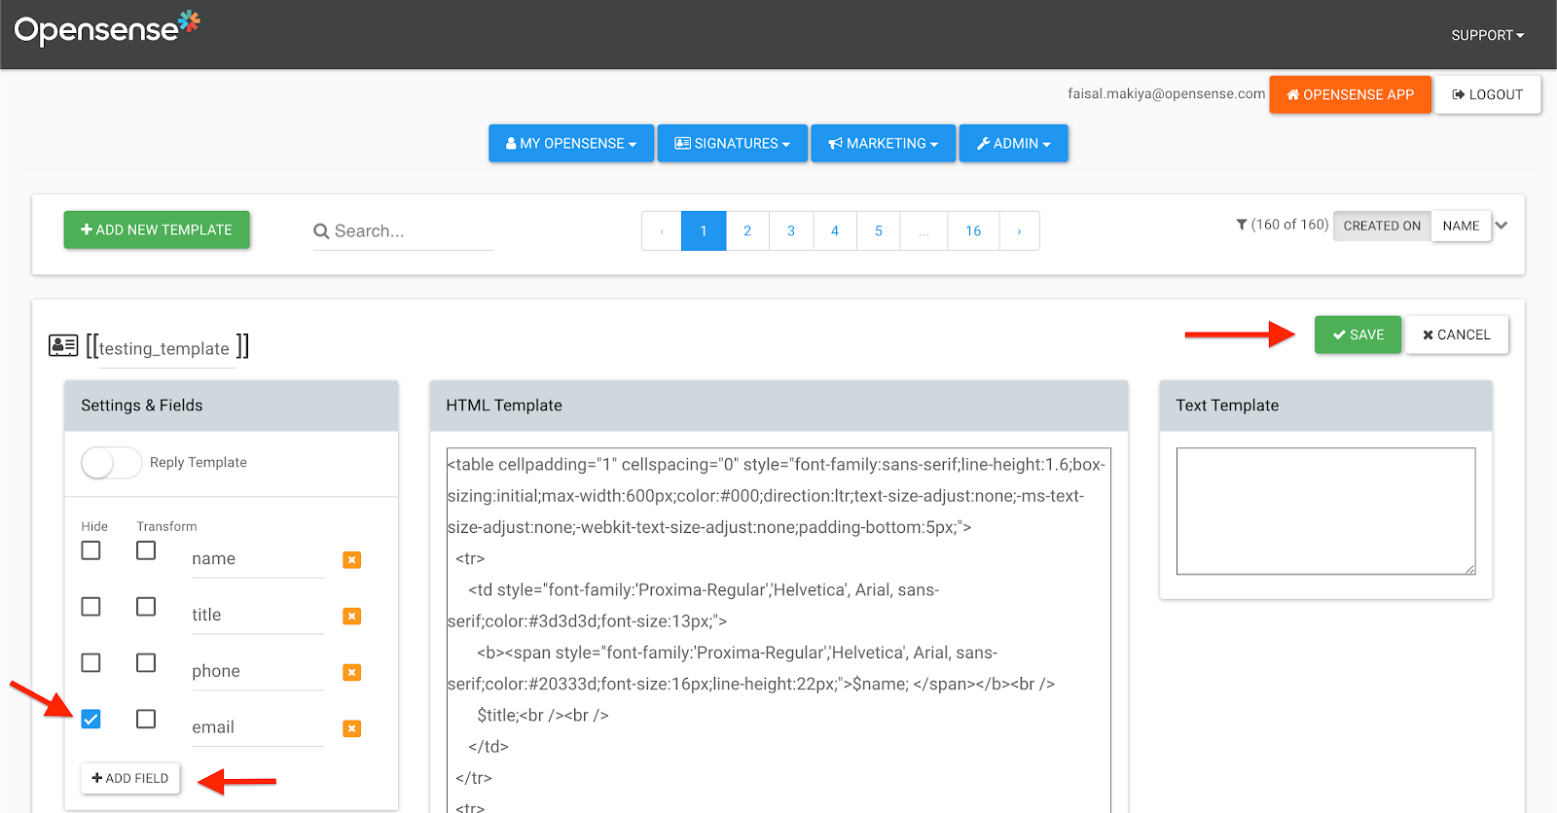This screenshot has width=1557, height=813.
Task: Remove the phone field with orange X
Action: tap(352, 673)
